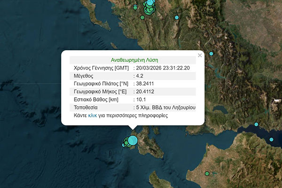
Task: Click the cyan marker right of the popup's close button
Action: pos(211,55)
